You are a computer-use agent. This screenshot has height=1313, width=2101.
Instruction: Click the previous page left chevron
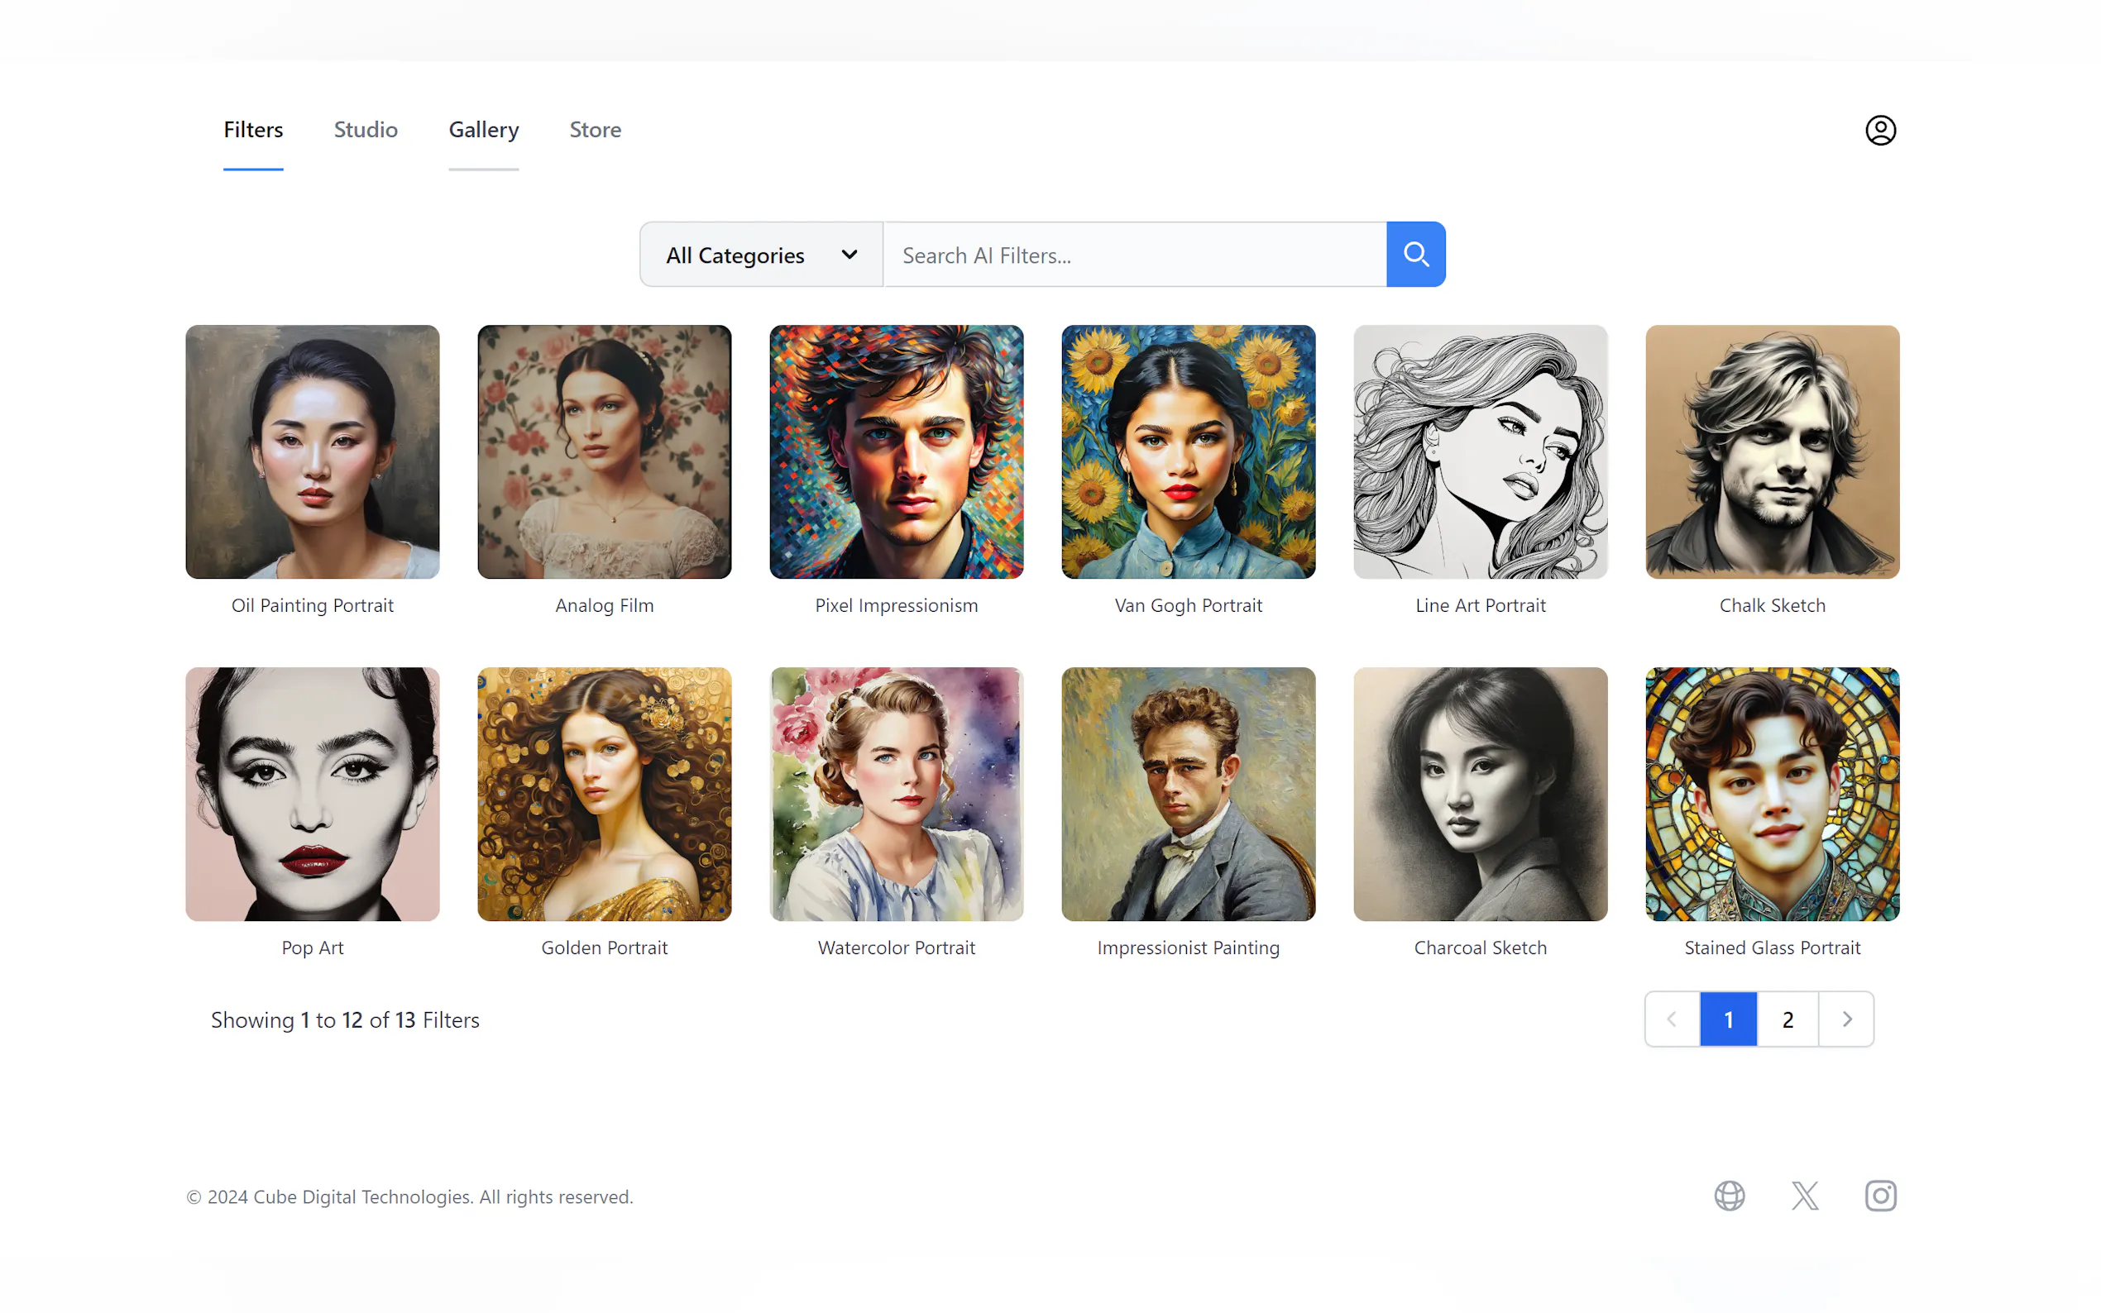1672,1019
